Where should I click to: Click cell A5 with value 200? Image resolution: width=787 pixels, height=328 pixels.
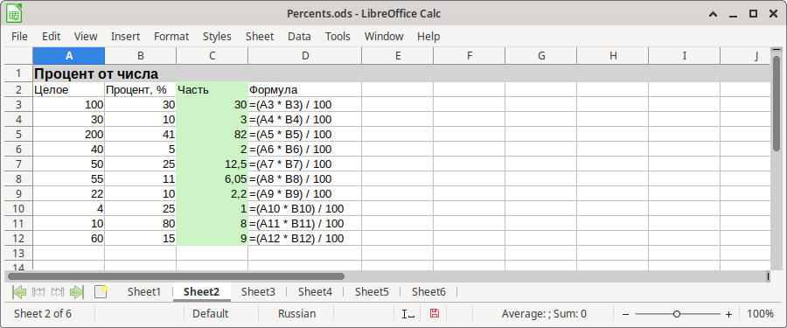(69, 134)
